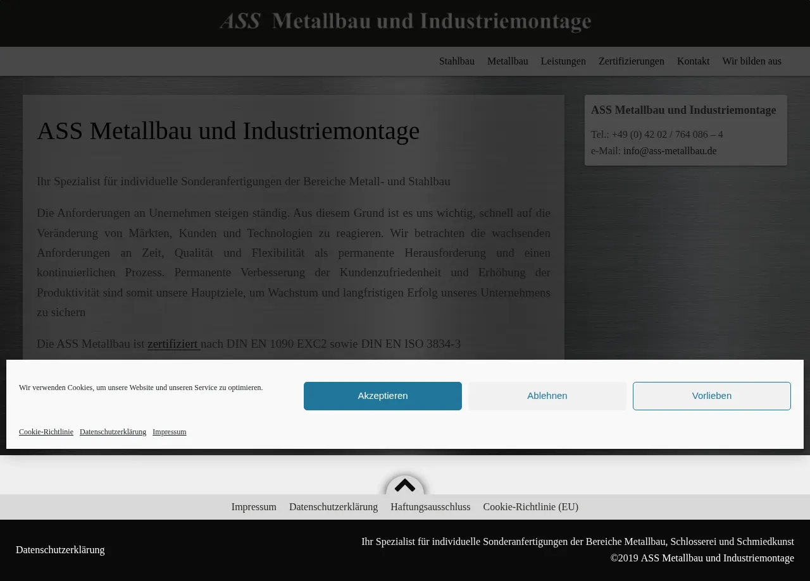Open cookie preferences via Vorlieben button
Screen dimensions: 810x581
(x=711, y=396)
